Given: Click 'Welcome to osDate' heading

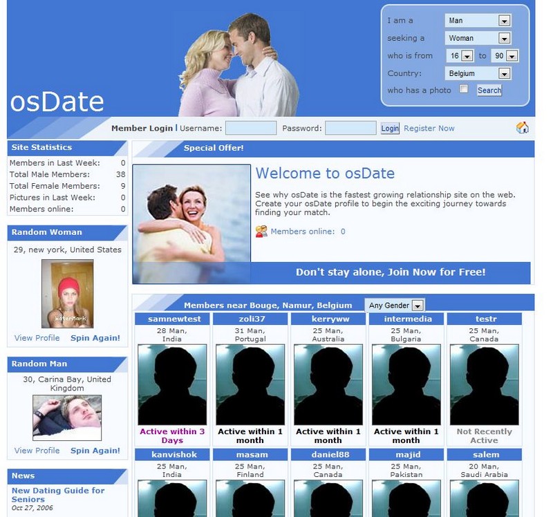Looking at the screenshot, I should coord(325,173).
